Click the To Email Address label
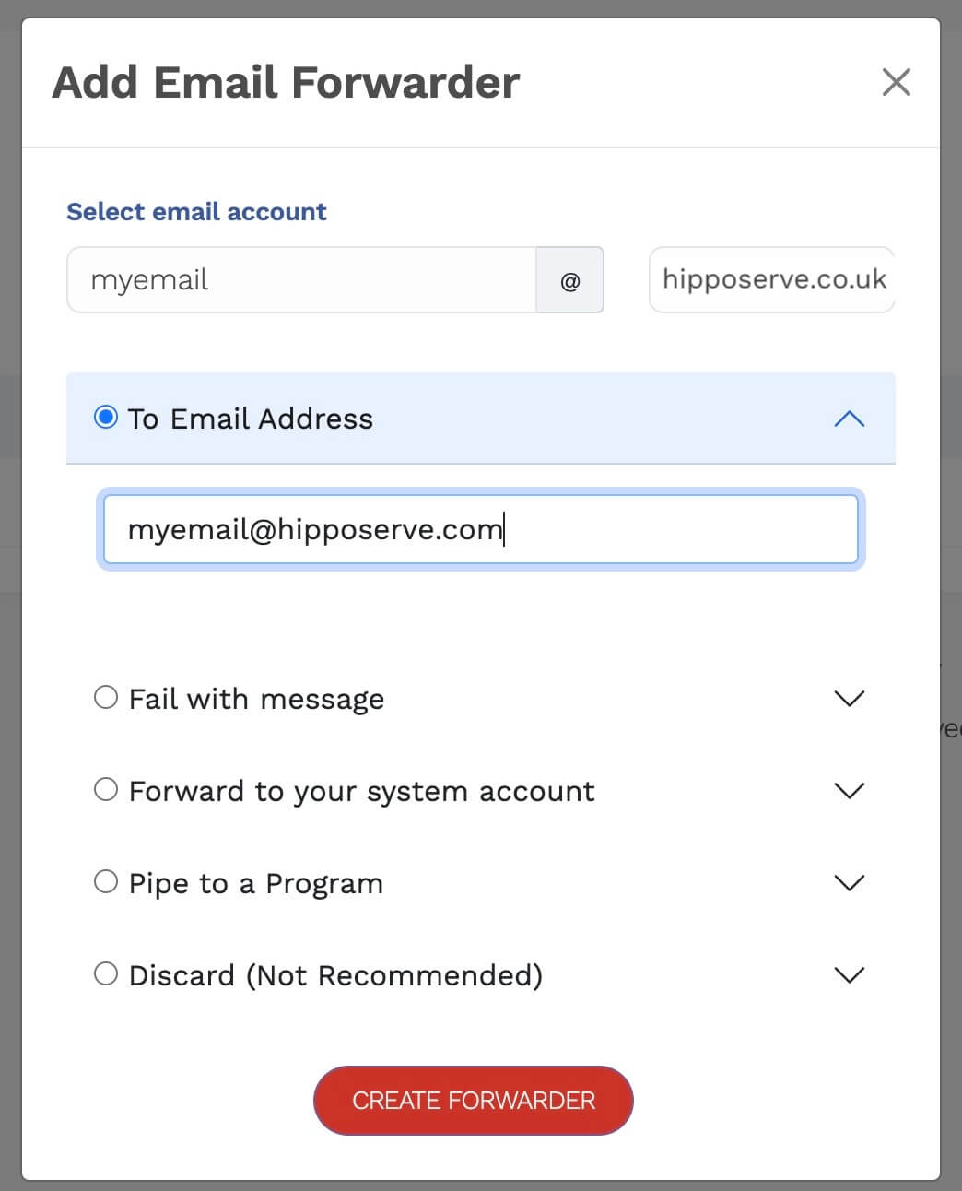 251,419
